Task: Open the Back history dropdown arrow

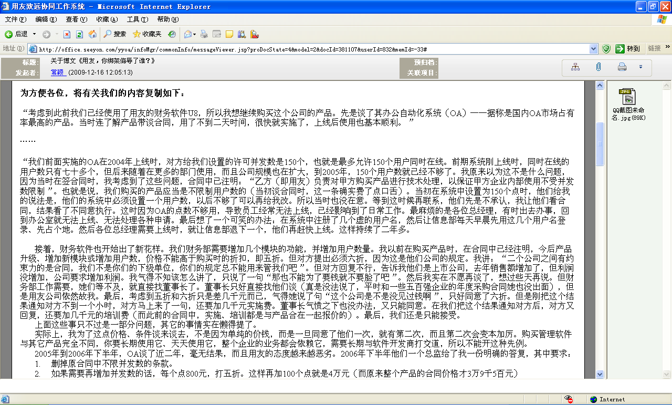Action: (x=35, y=34)
